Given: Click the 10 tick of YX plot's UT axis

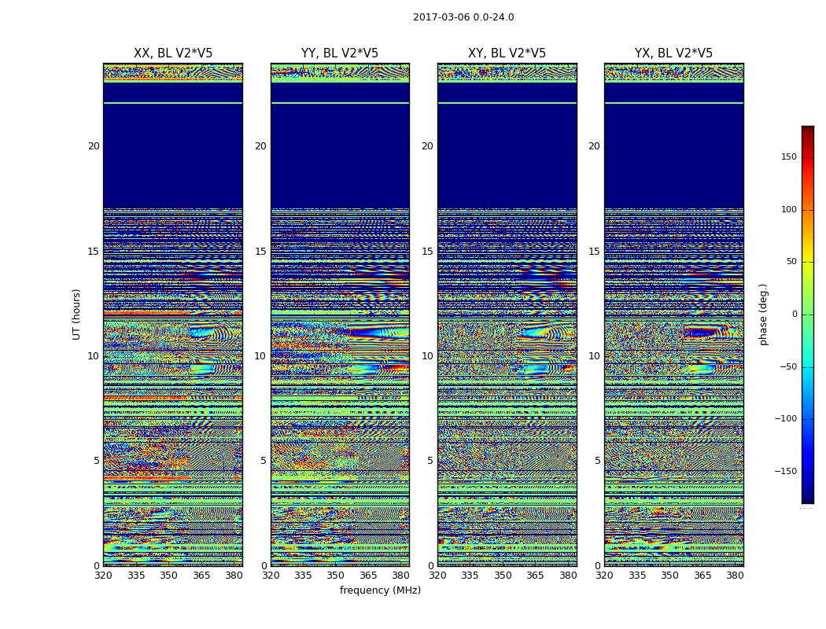Looking at the screenshot, I should point(594,356).
